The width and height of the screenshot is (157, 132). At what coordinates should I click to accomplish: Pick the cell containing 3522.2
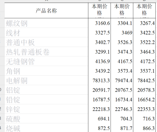pos(144,42)
